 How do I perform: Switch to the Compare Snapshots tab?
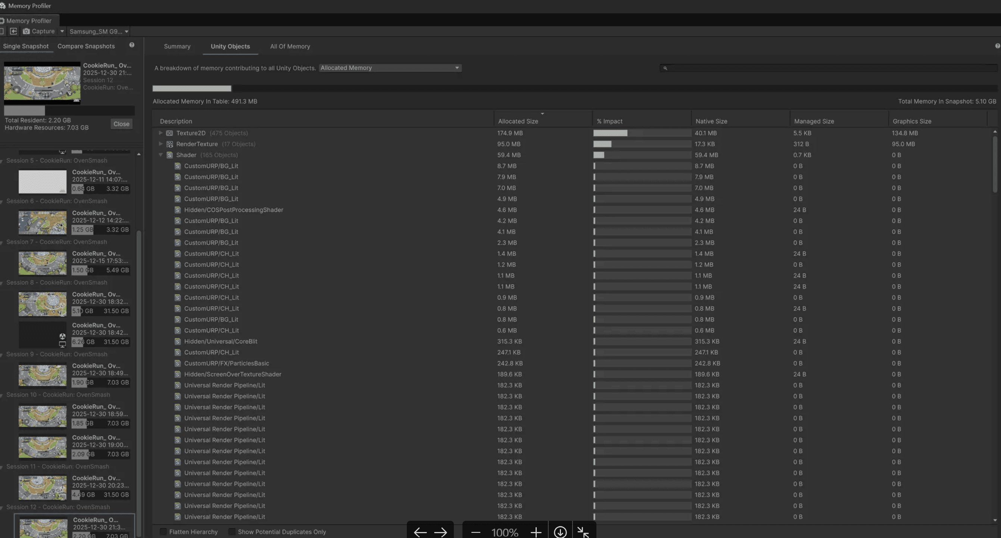point(86,46)
